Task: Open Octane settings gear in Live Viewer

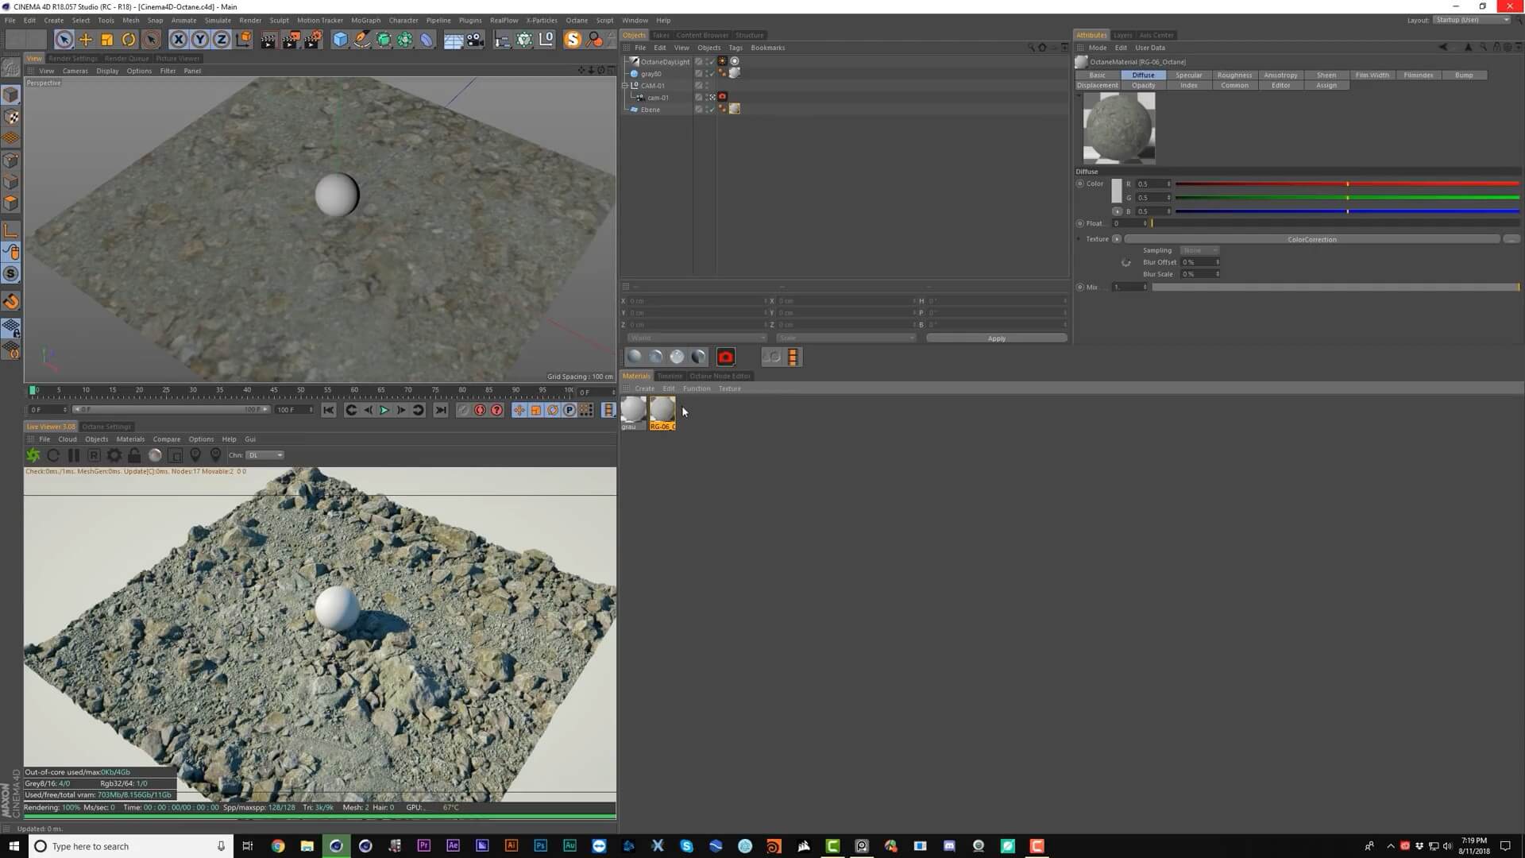Action: [x=114, y=455]
